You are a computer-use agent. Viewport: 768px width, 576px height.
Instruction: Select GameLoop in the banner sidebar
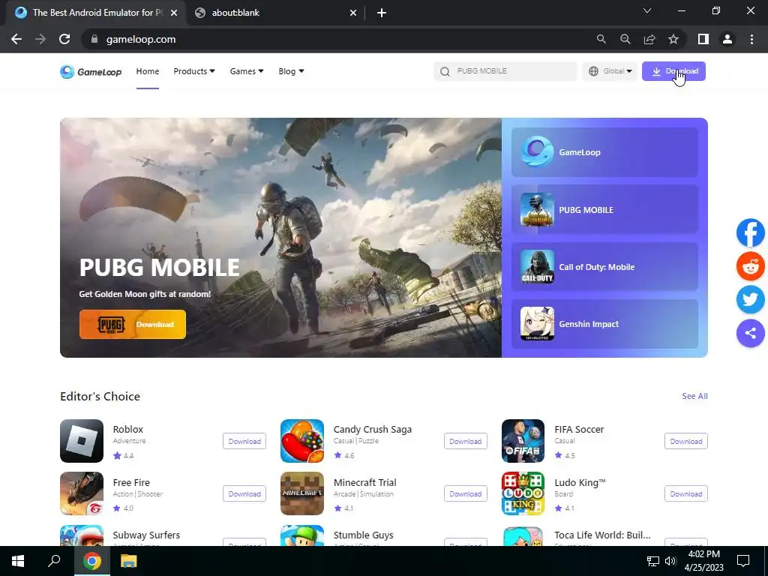[x=604, y=152]
